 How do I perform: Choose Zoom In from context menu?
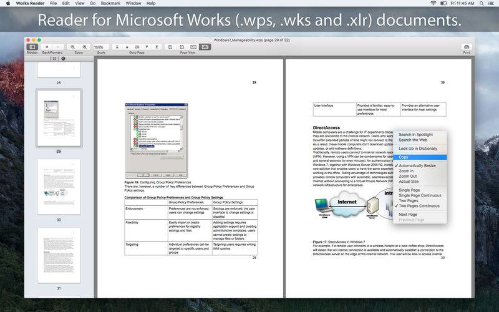(x=420, y=171)
